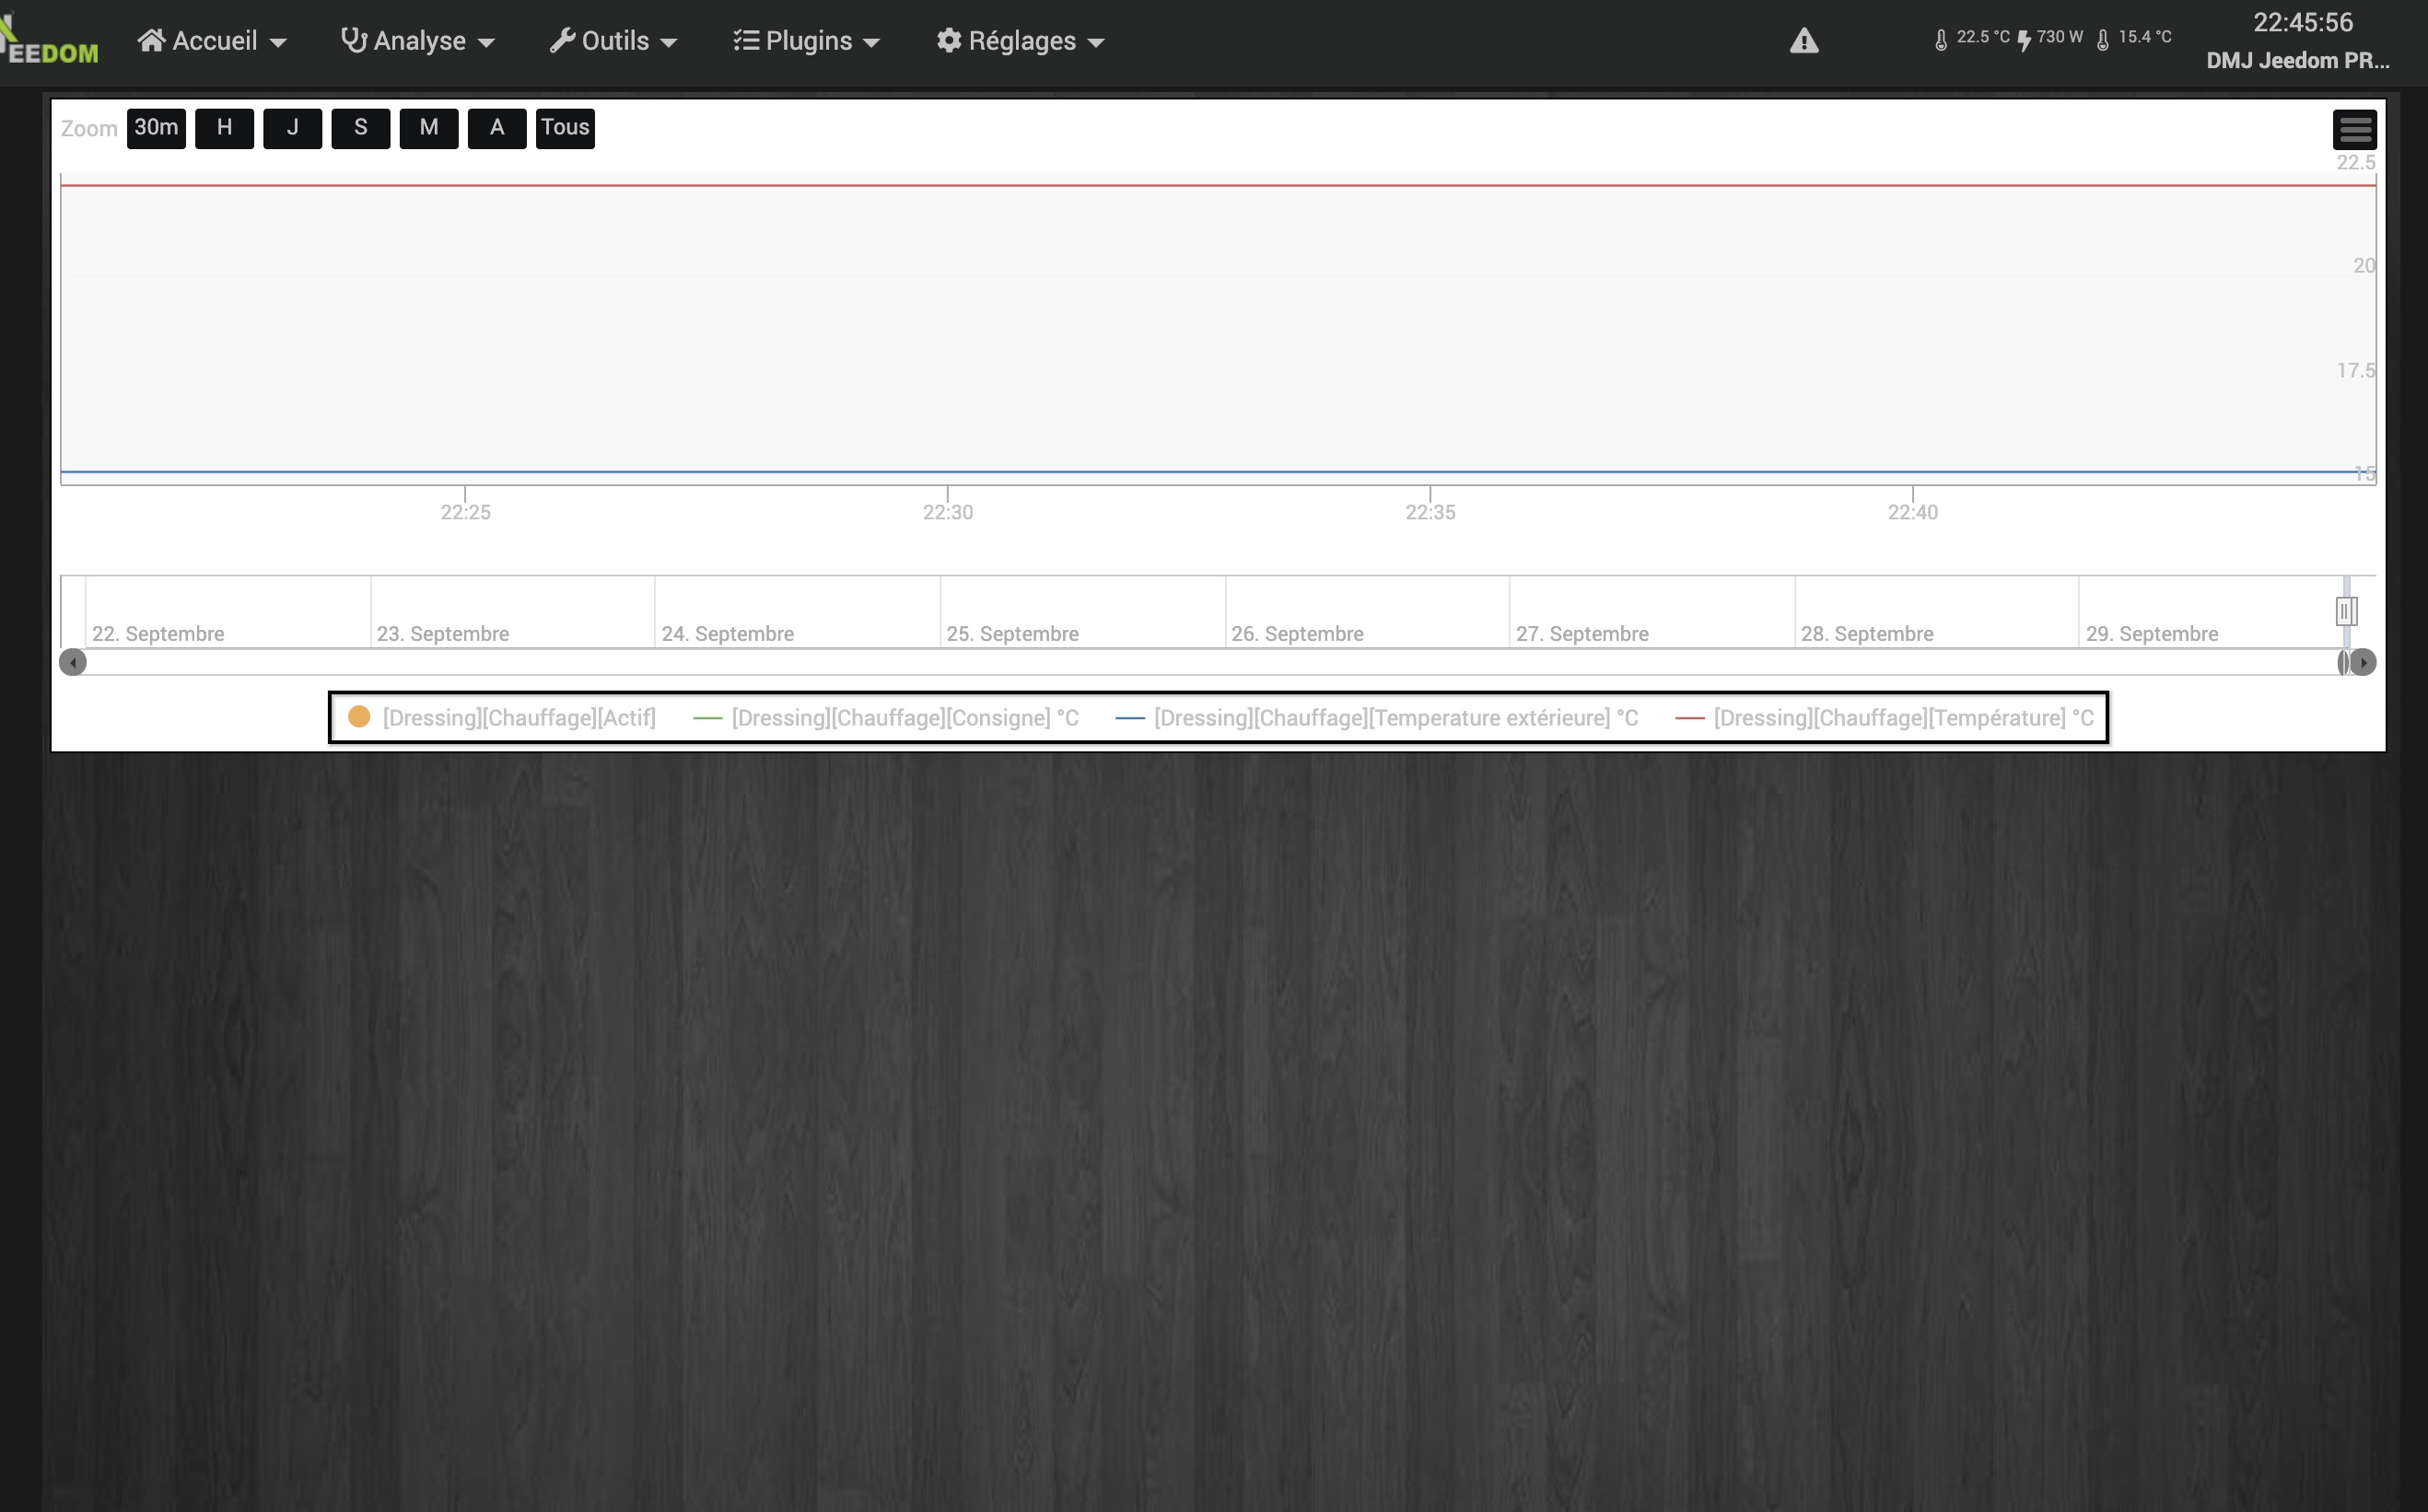The width and height of the screenshot is (2428, 1512).
Task: Click the graph options hamburger menu icon
Action: point(2355,127)
